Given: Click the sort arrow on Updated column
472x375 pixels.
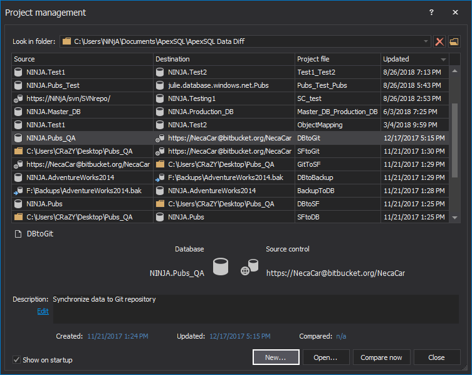Looking at the screenshot, I should coord(444,60).
